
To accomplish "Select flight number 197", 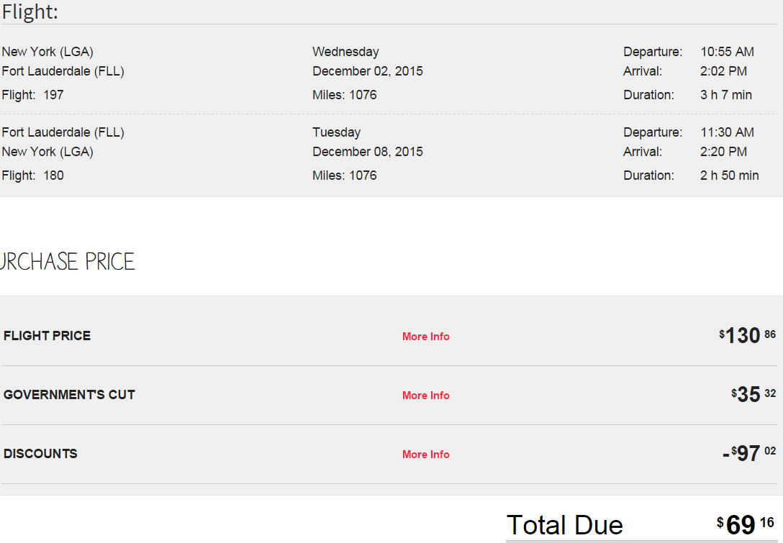I will click(x=53, y=95).
